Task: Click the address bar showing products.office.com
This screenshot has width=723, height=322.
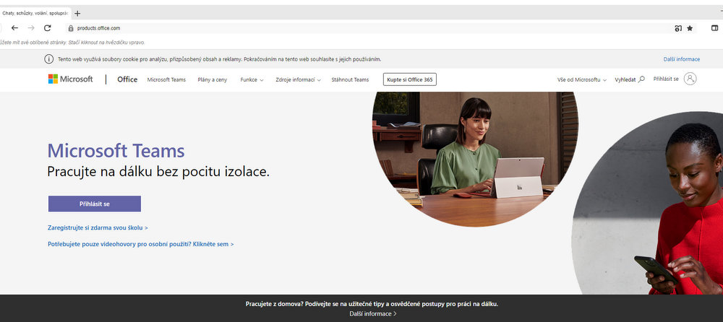Action: [369, 28]
